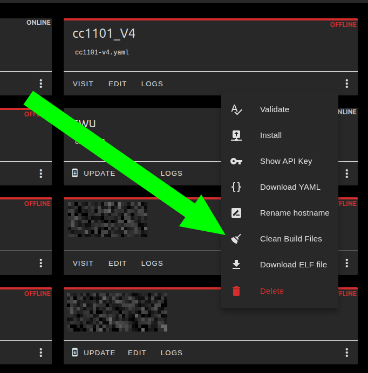Choose the red Delete menu option
The image size is (368, 373).
[x=271, y=291]
